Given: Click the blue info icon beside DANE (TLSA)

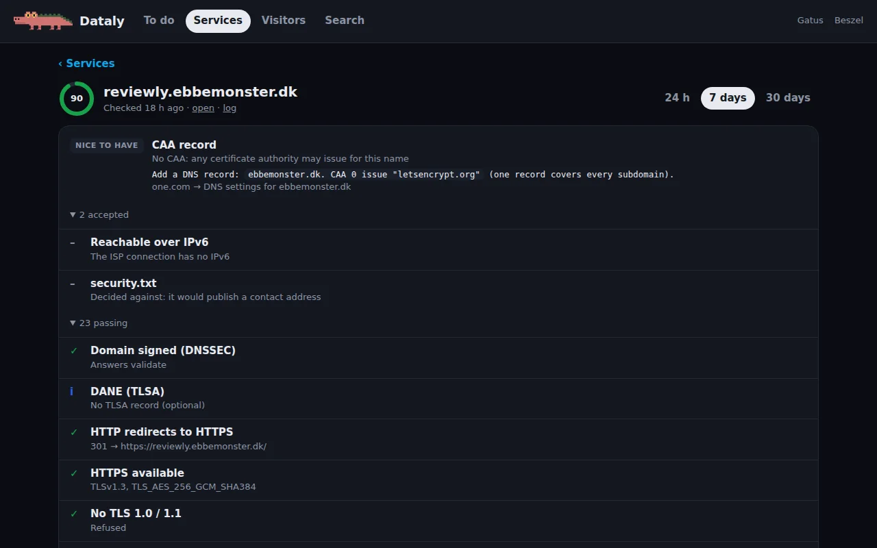Looking at the screenshot, I should 71,392.
